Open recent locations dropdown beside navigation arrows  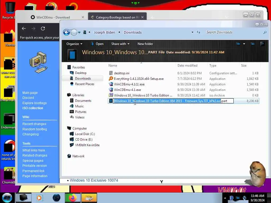click(79, 32)
